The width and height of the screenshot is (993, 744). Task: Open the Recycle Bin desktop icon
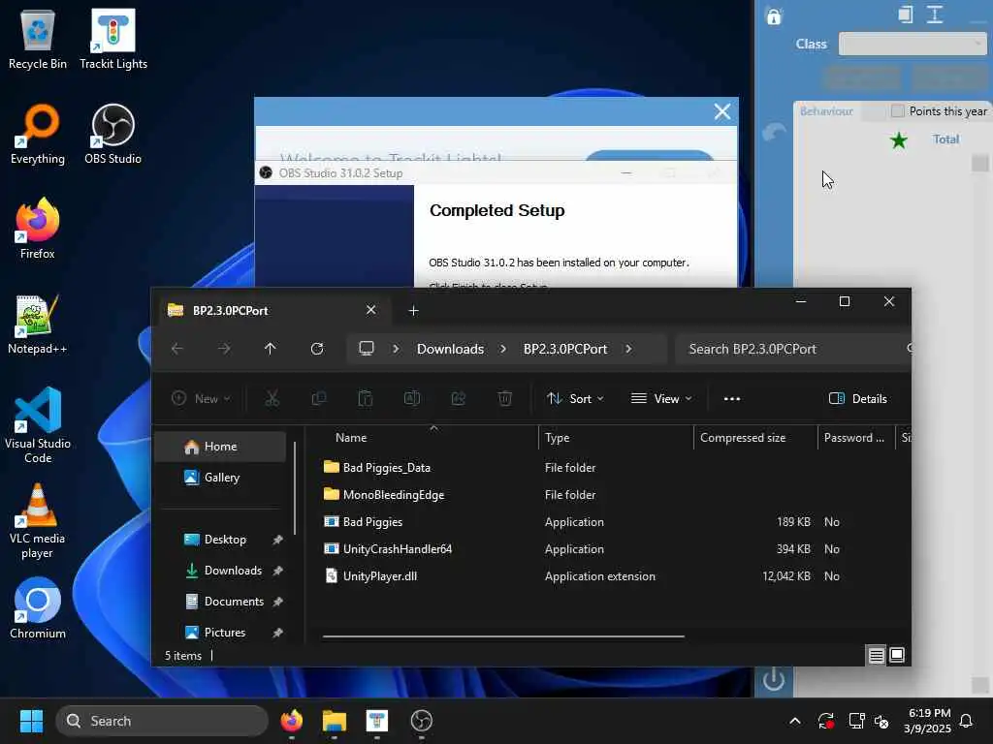38,39
